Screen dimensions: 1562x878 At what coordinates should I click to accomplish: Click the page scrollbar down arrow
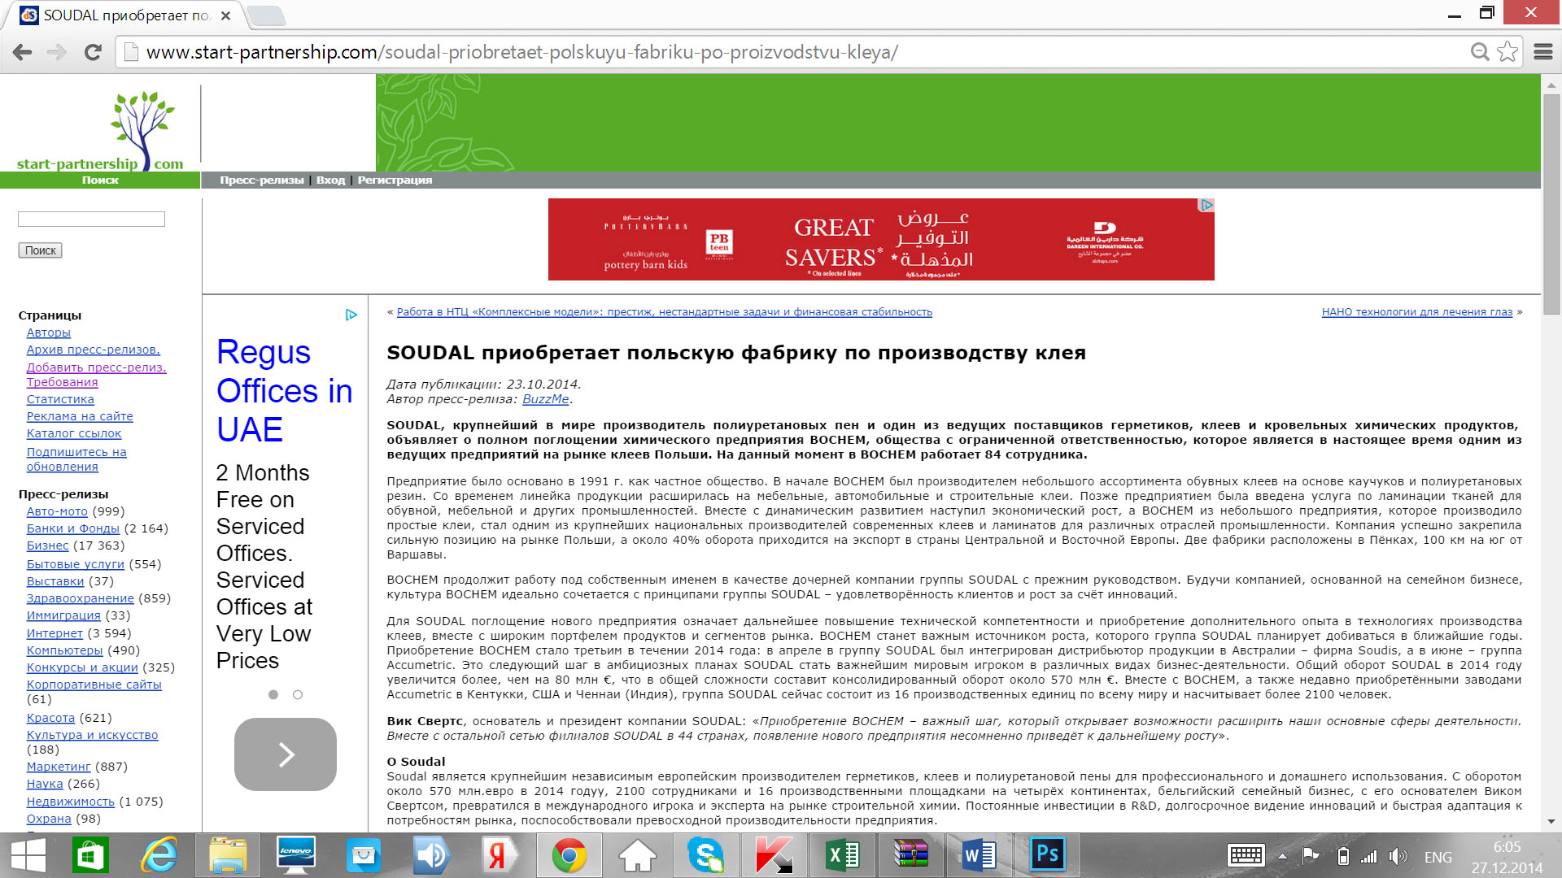click(1551, 822)
